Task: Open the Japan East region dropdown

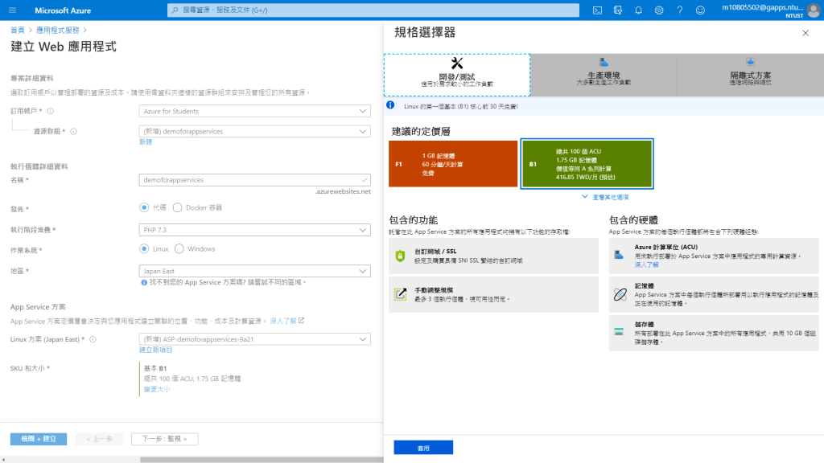Action: tap(255, 271)
